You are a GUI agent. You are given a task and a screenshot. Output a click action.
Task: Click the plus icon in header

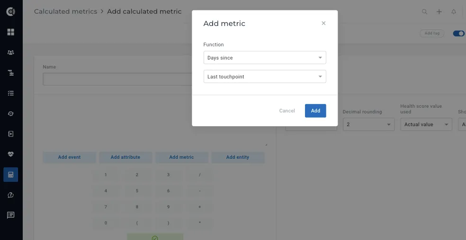tap(439, 11)
